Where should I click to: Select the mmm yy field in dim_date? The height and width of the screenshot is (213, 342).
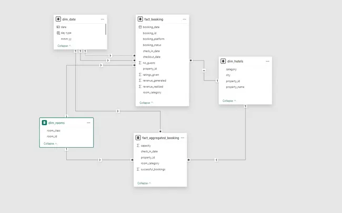66,39
